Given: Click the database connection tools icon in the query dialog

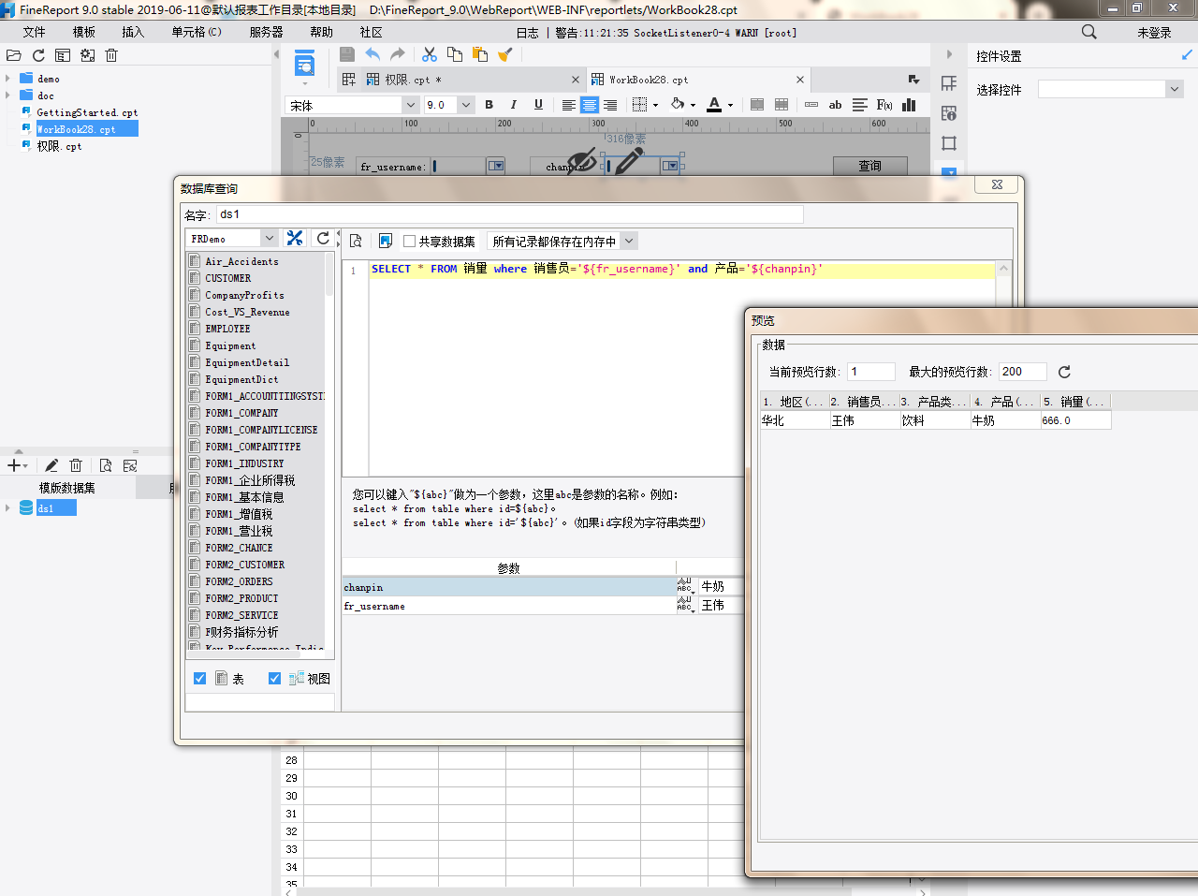Looking at the screenshot, I should click(x=295, y=238).
